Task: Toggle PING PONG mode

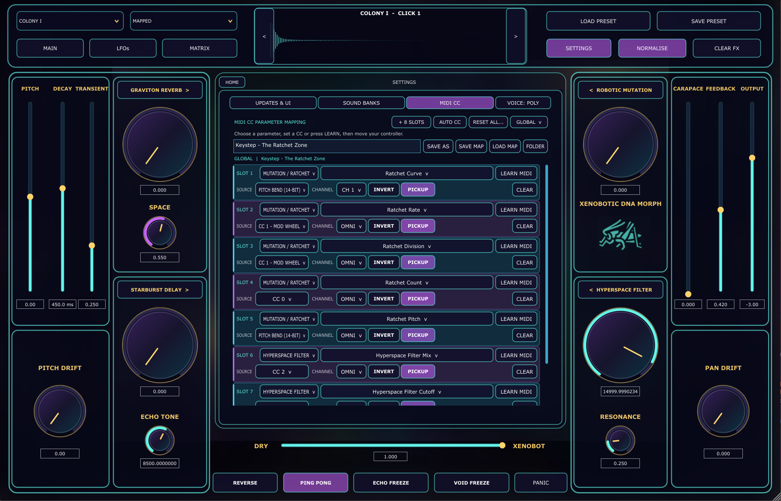Action: [x=316, y=483]
